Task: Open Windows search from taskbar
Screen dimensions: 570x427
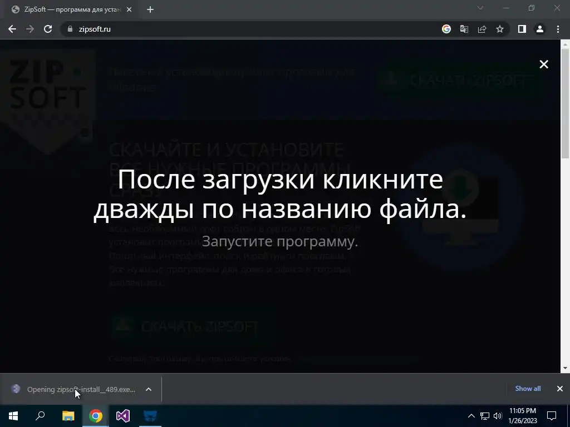Action: 40,416
